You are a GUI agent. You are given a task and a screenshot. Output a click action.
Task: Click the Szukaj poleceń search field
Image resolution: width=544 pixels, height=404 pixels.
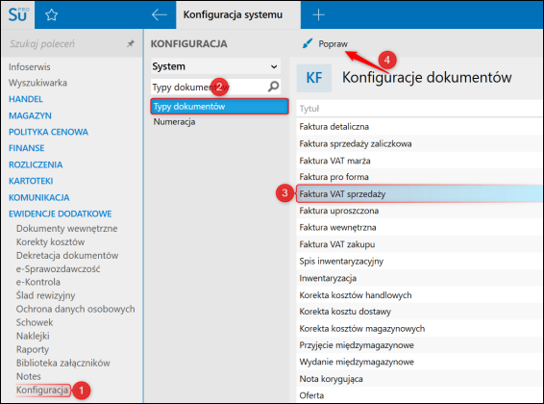[66, 43]
